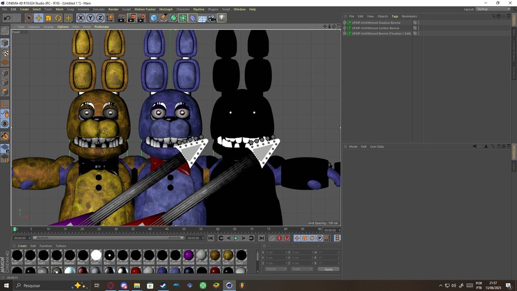
Task: Click the Make Editable icon in left toolbar
Action: click(5, 31)
